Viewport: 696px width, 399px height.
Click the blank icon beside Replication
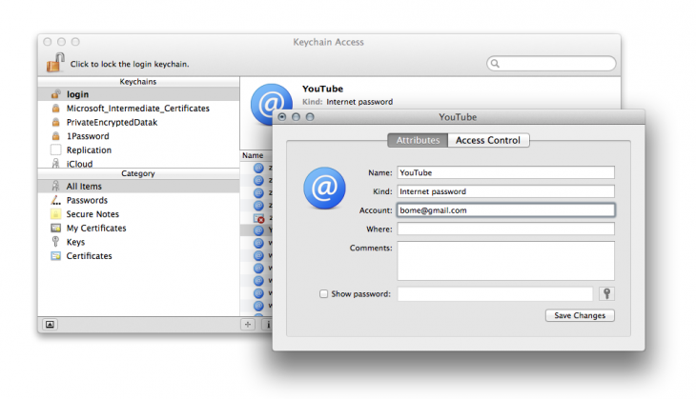coord(55,150)
